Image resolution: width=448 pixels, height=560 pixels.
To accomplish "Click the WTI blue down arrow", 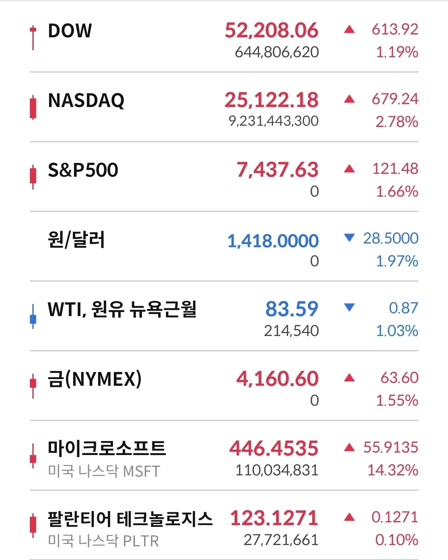I will (x=350, y=307).
